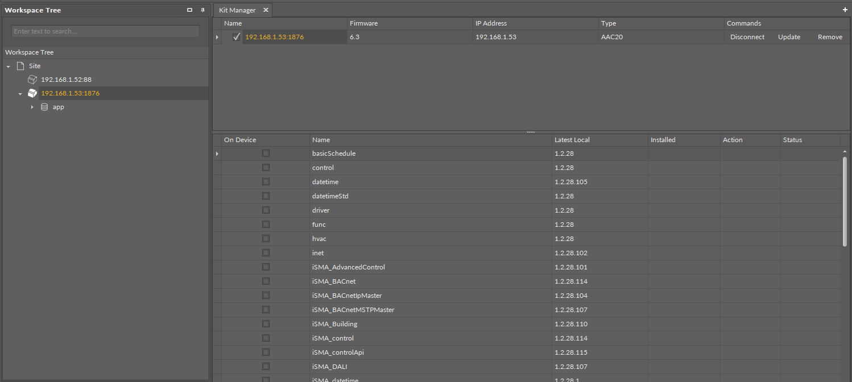Image resolution: width=852 pixels, height=382 pixels.
Task: Click the app database icon
Action: coord(44,107)
